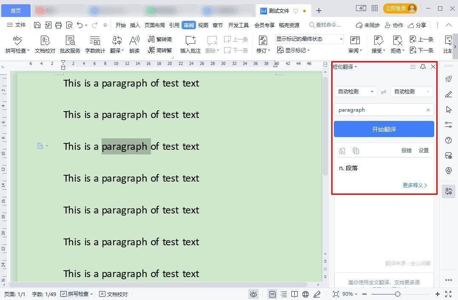Collapse the ribbon with the chevron
458x300 pixels.
pos(449,25)
